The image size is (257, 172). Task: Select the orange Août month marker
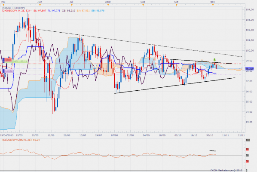[x=108, y=5]
